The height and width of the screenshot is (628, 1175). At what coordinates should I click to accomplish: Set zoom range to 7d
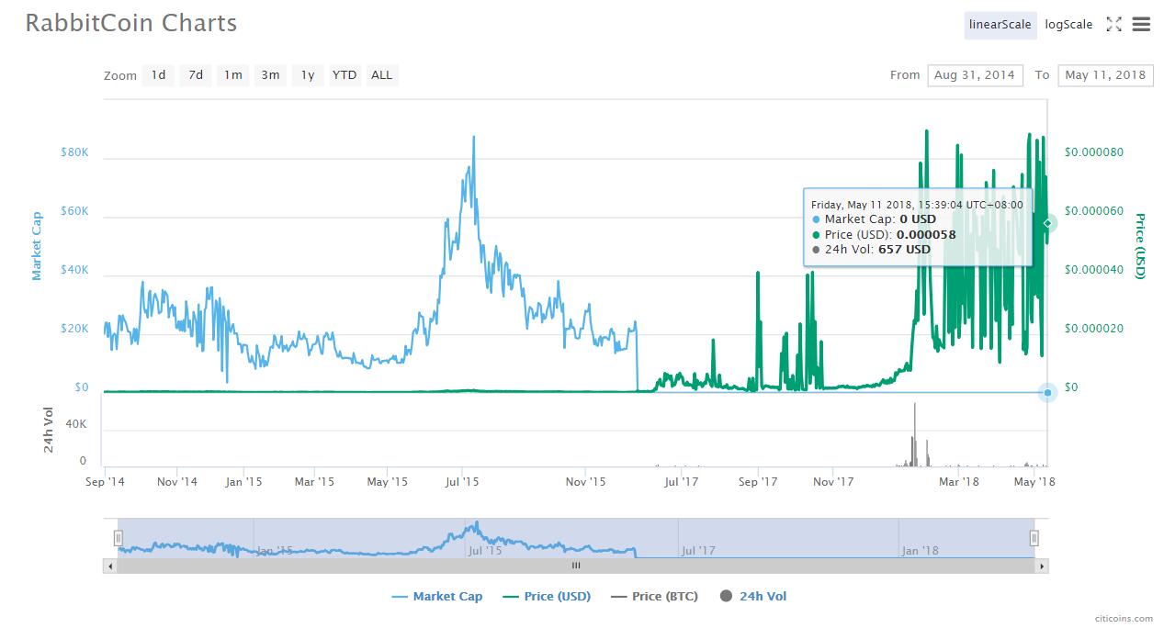(x=196, y=75)
